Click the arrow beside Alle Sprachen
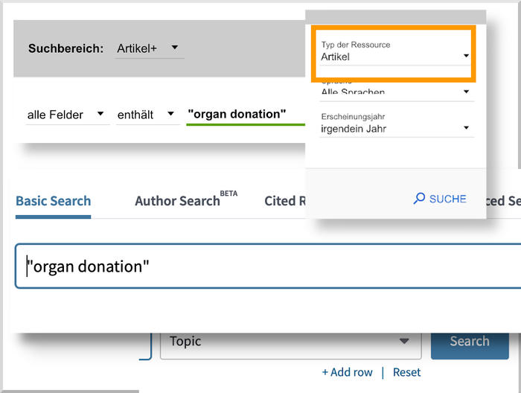Screen dimensions: 521x393 point(467,92)
